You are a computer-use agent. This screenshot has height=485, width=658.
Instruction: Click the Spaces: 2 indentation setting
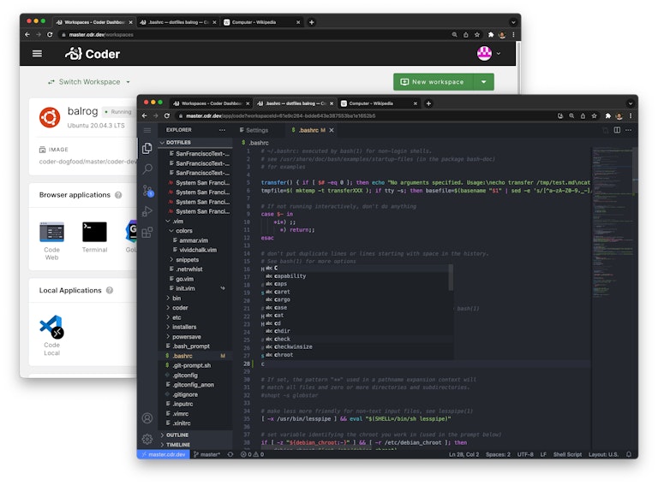click(498, 454)
